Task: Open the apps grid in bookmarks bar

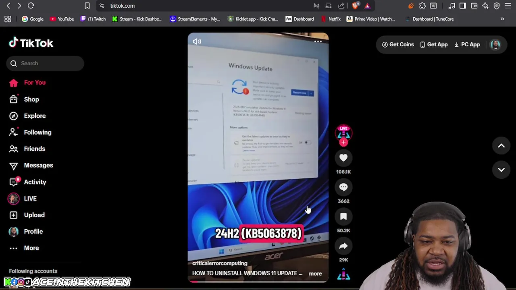Action: pos(8,19)
